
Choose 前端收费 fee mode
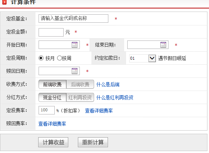point(52,84)
